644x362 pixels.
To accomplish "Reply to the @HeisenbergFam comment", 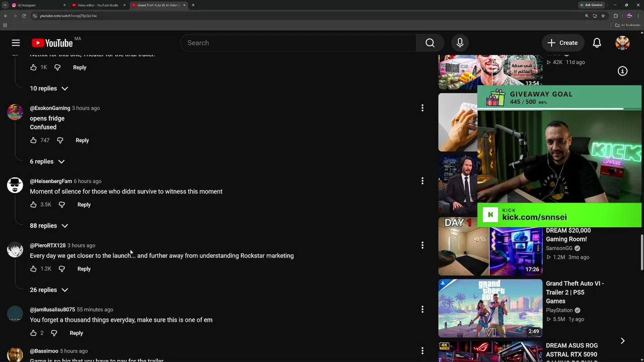I will pyautogui.click(x=84, y=205).
